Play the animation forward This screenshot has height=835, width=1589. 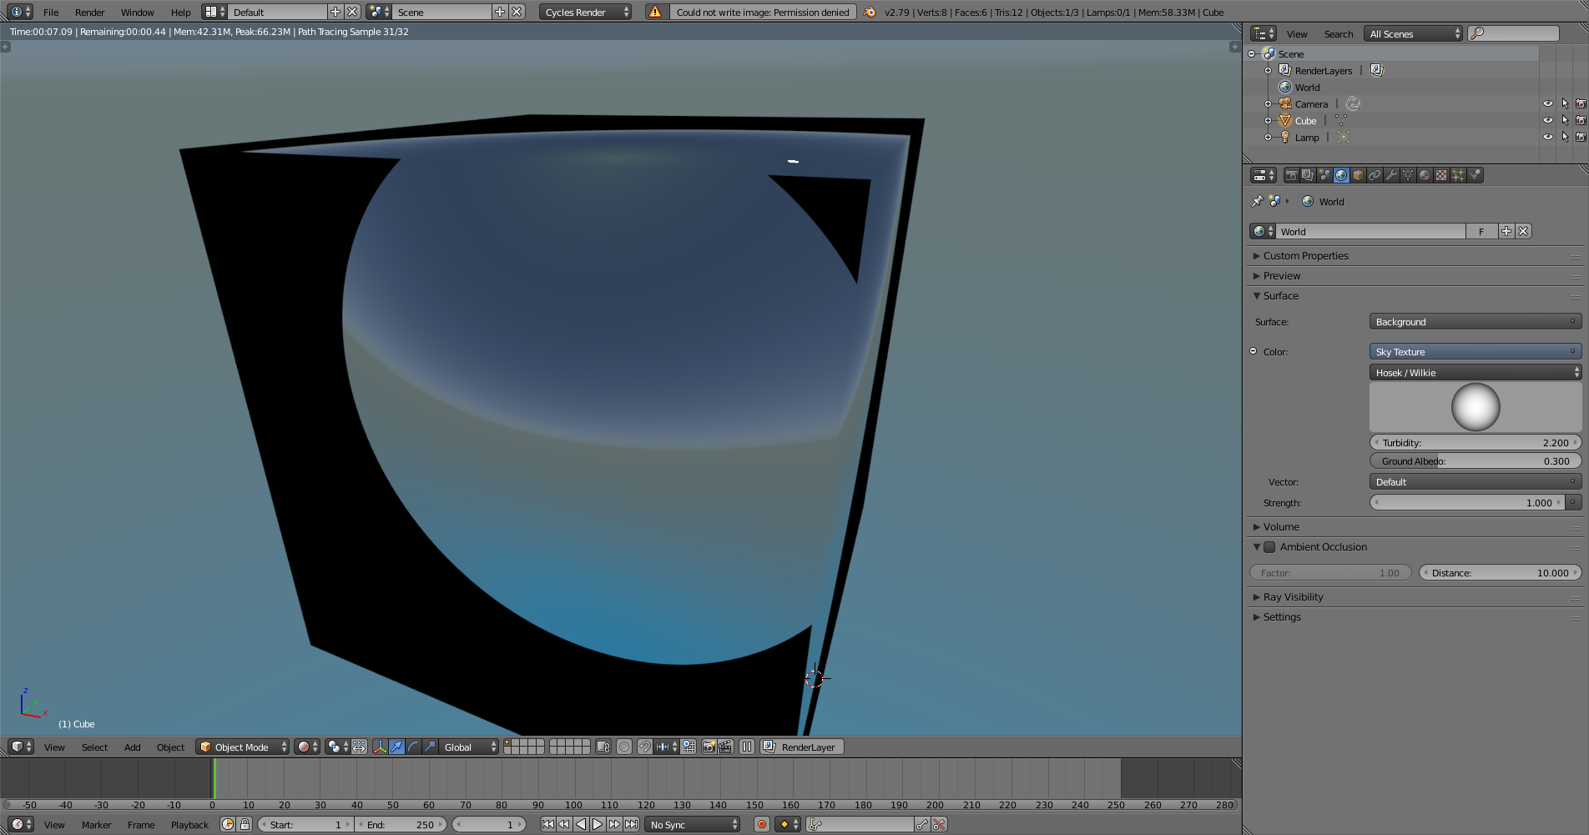click(x=598, y=824)
